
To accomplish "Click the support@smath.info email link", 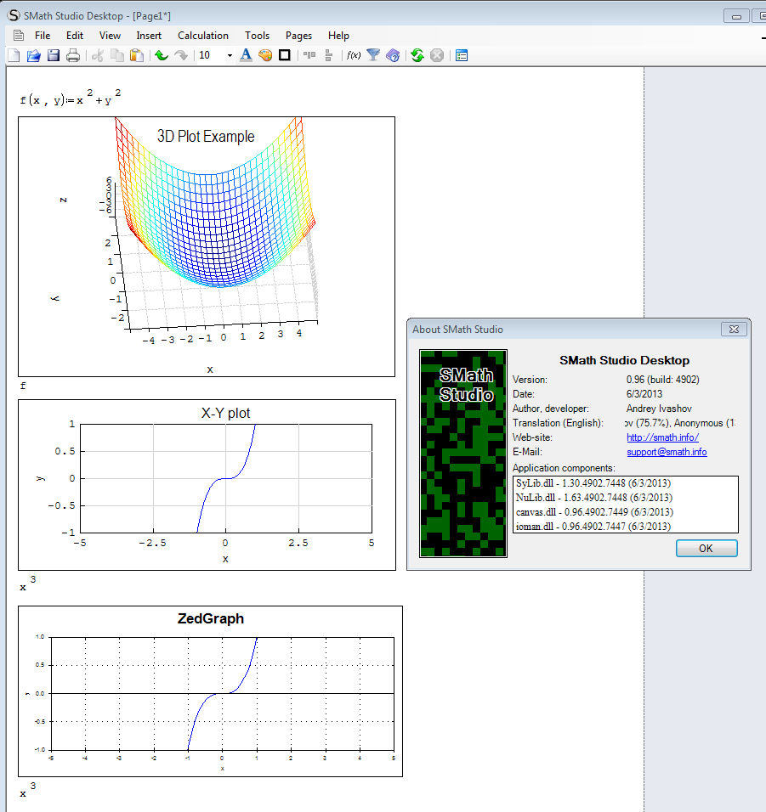I will (x=667, y=452).
